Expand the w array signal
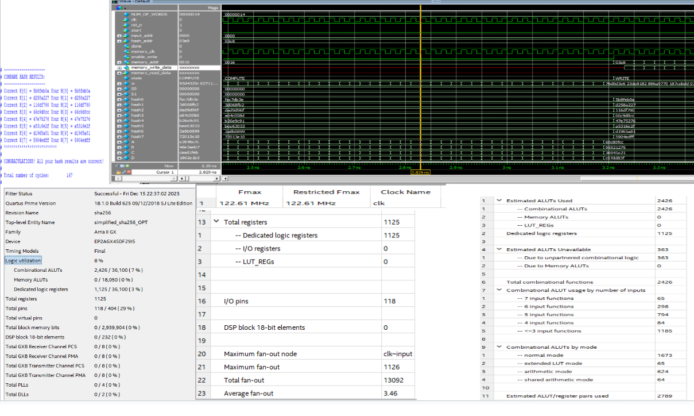 point(119,84)
